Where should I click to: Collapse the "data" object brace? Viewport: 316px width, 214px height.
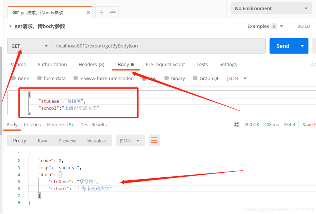[x=60, y=175]
